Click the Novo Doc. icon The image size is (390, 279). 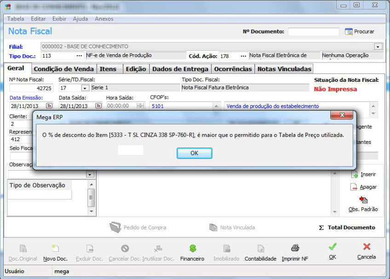[55, 249]
